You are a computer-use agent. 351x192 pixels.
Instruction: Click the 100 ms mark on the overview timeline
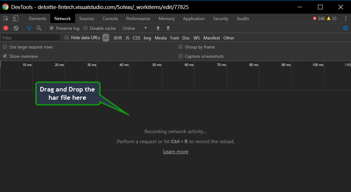point(318,65)
